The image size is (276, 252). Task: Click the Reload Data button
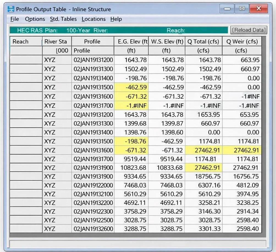tap(249, 30)
